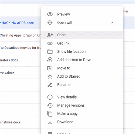
Task: Click the info circle View details icon
Action: [x=50, y=97]
